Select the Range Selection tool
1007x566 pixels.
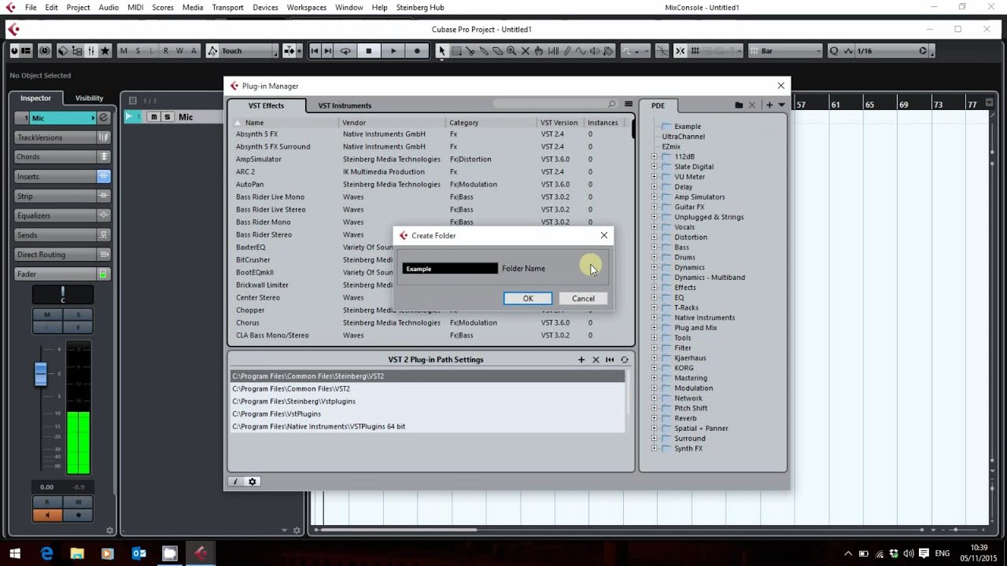pyautogui.click(x=456, y=51)
